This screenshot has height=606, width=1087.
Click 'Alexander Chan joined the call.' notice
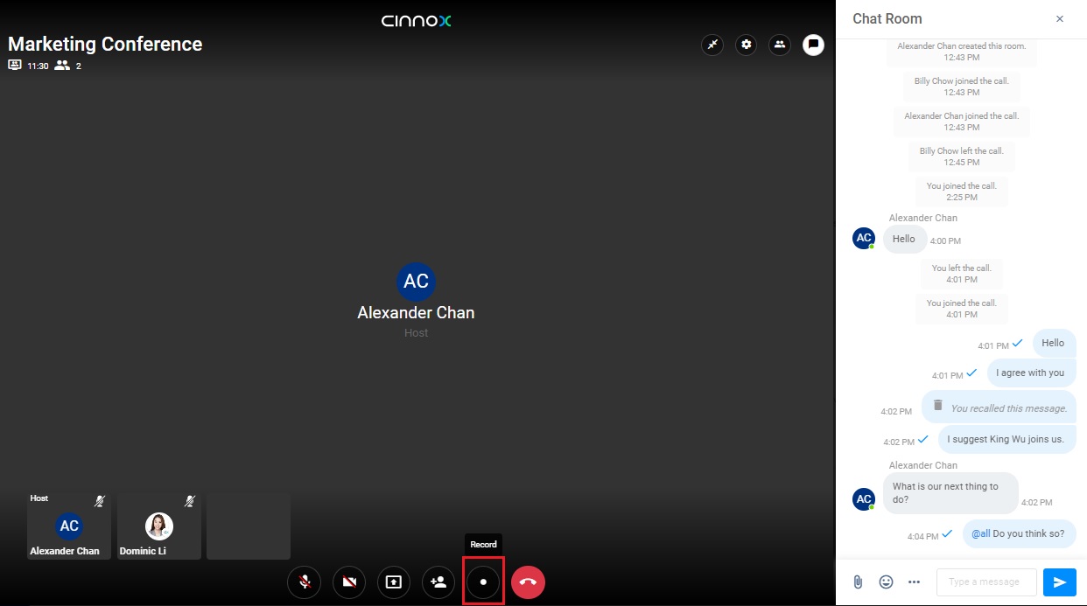(x=962, y=122)
